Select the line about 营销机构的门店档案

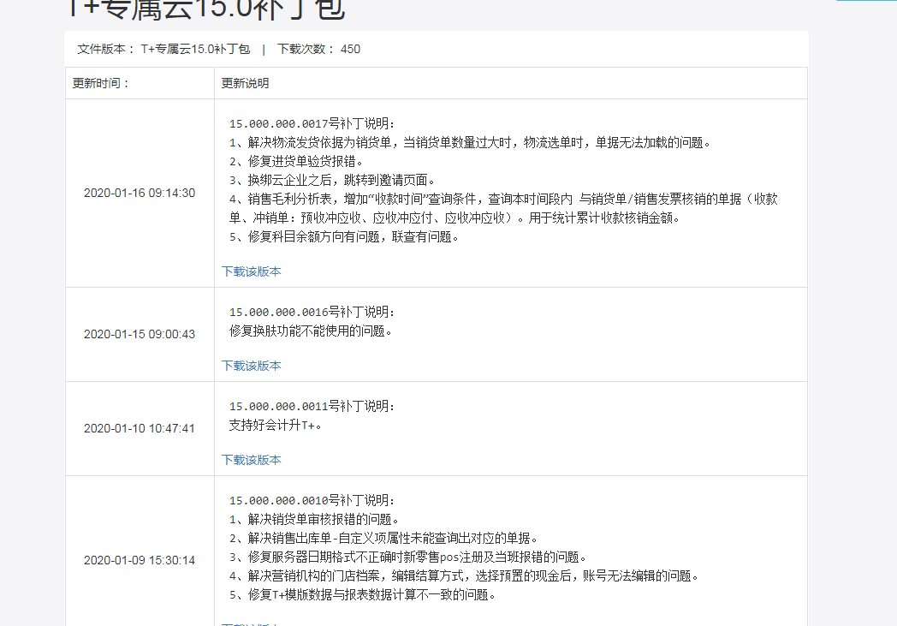pos(464,576)
